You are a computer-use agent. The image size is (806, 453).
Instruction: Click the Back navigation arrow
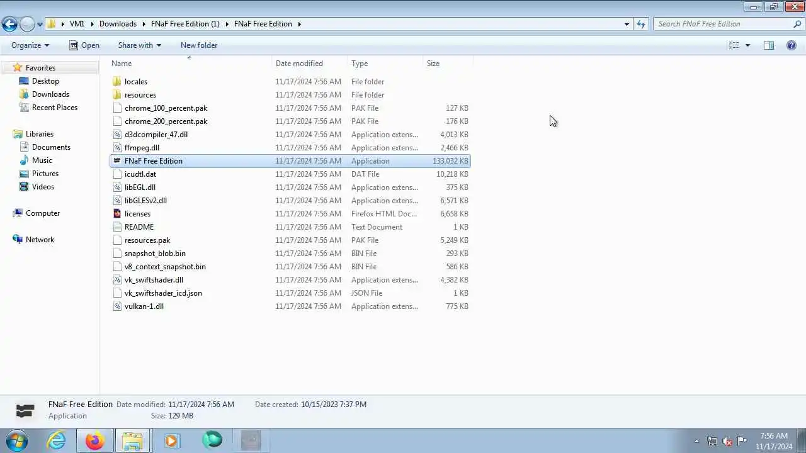tap(9, 24)
